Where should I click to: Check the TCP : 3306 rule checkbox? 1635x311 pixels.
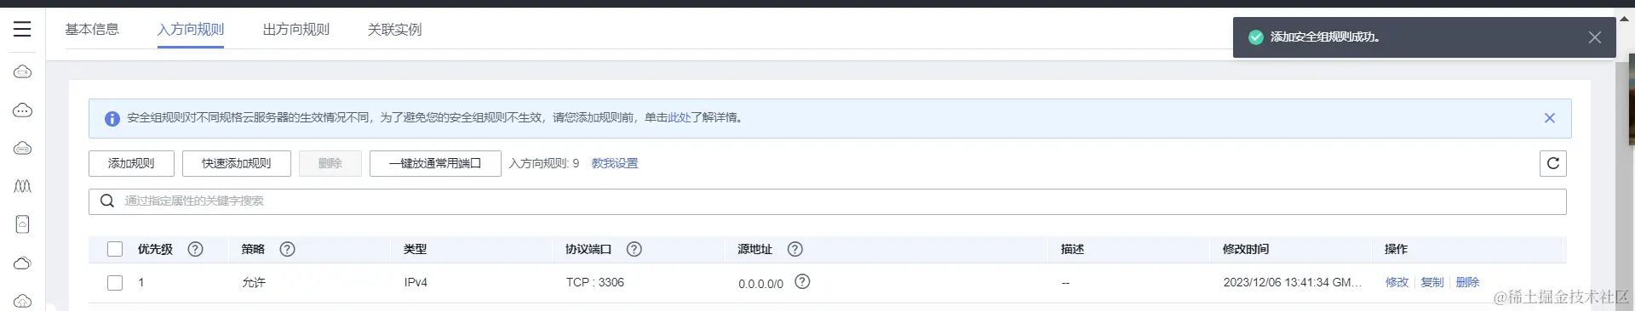[115, 283]
